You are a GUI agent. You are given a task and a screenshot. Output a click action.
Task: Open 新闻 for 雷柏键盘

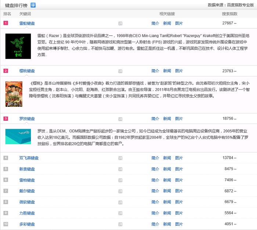click(x=167, y=180)
